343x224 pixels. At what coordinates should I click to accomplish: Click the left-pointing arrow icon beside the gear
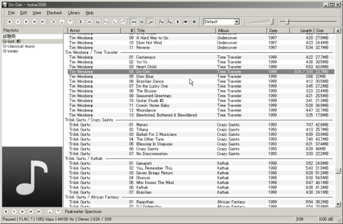pyautogui.click(x=186, y=21)
